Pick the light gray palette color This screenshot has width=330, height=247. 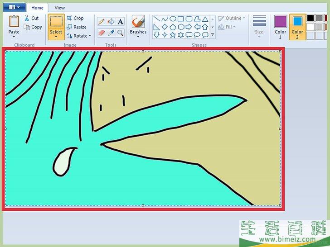[319, 27]
